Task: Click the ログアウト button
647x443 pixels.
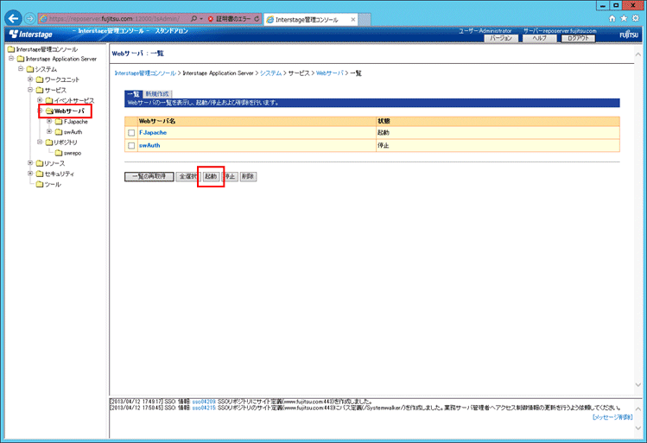Action: [x=578, y=38]
